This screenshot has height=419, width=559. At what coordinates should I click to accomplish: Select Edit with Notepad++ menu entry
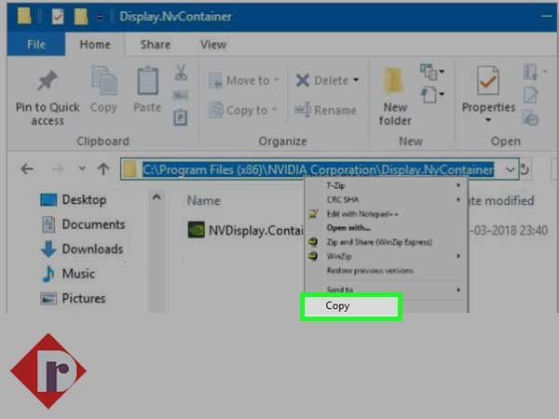click(386, 214)
